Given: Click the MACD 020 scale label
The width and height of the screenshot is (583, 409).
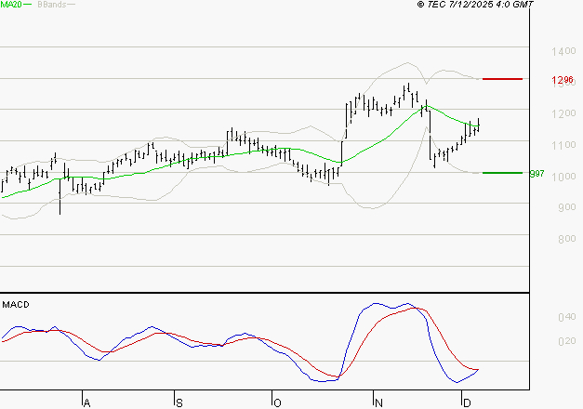Looking at the screenshot, I should [x=567, y=341].
